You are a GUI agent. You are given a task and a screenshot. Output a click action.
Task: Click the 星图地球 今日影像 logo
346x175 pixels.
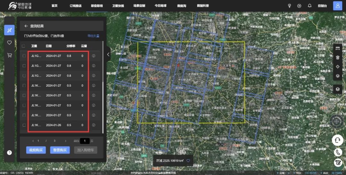tap(20, 6)
